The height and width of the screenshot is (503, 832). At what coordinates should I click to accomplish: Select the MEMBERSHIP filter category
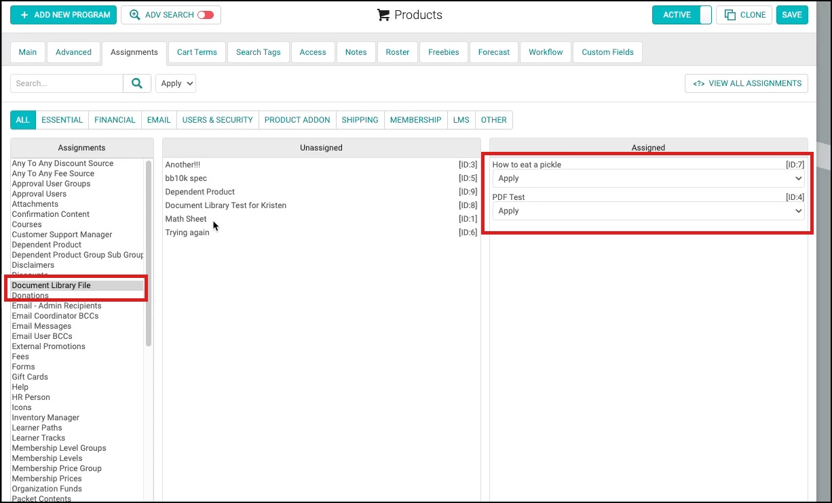[415, 120]
